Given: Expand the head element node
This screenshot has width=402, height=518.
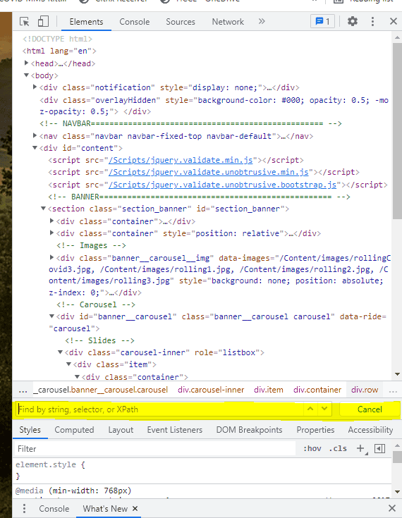Looking at the screenshot, I should coord(27,63).
